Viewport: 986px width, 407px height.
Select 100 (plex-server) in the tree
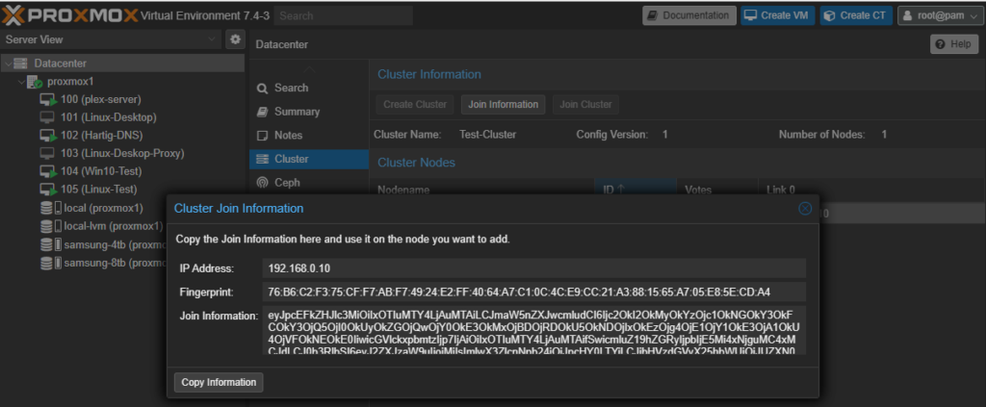100,99
